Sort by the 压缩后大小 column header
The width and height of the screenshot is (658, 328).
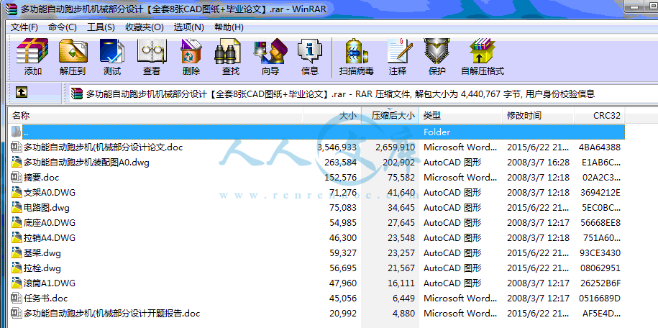click(390, 116)
